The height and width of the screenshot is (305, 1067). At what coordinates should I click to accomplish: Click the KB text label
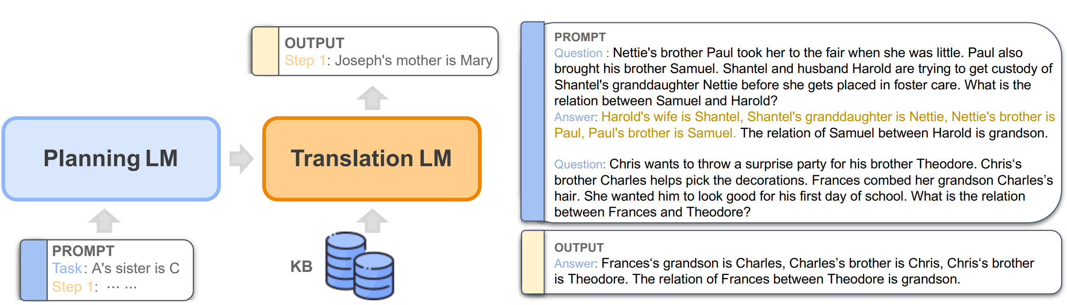click(301, 266)
